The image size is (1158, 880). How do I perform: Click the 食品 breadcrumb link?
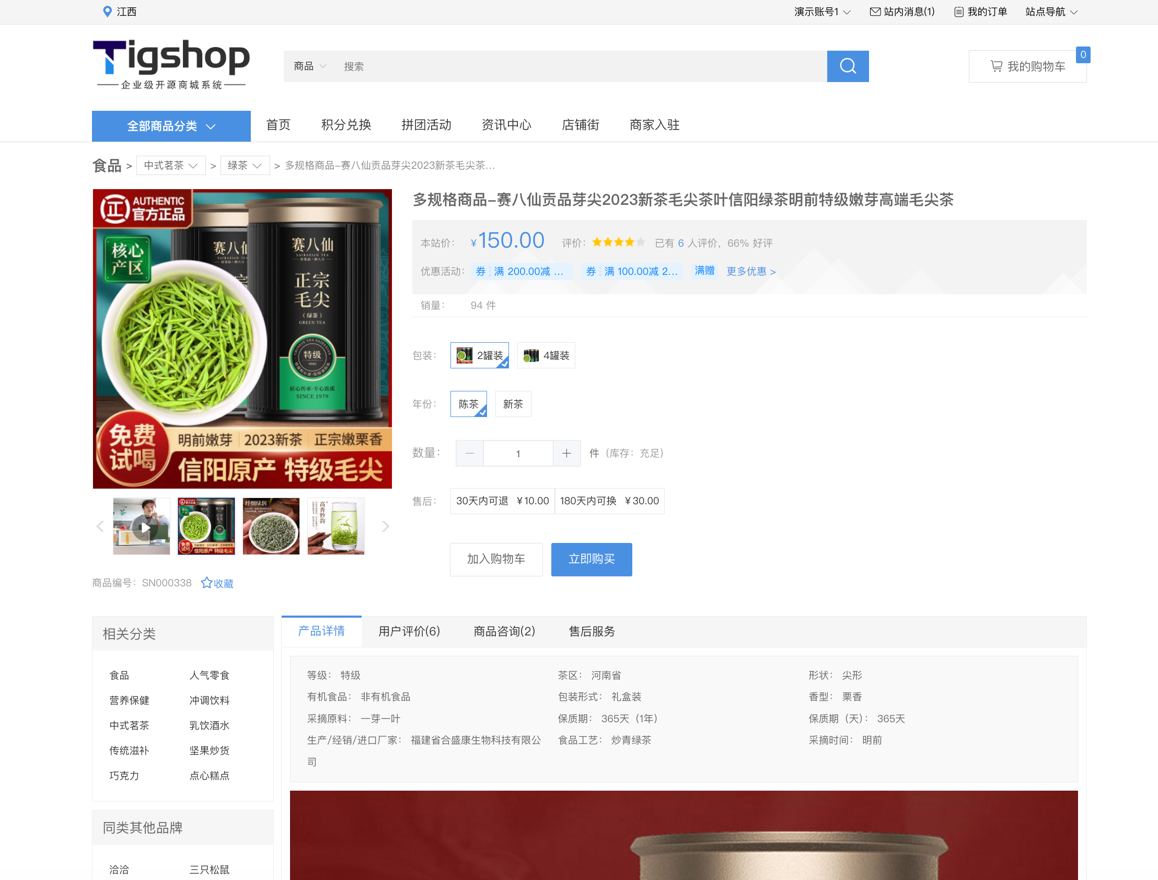107,166
